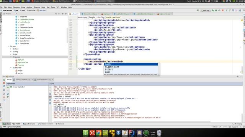Open the TODO tool window button
Viewport: 245px width, 137px height.
[x=16, y=124]
